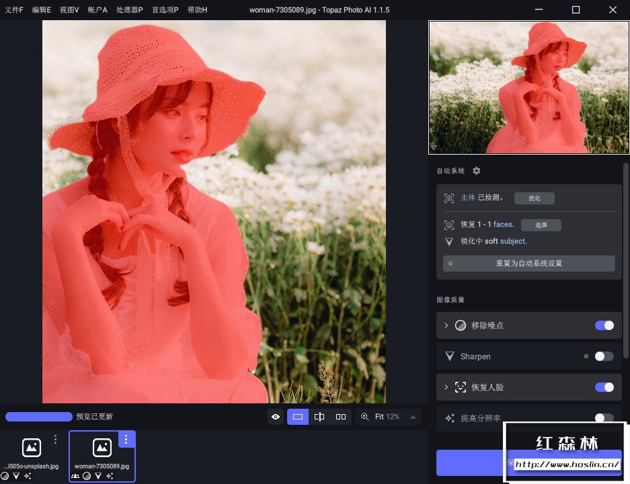The image size is (630, 484).
Task: Click the navigator preview thumbnail
Action: click(x=528, y=87)
